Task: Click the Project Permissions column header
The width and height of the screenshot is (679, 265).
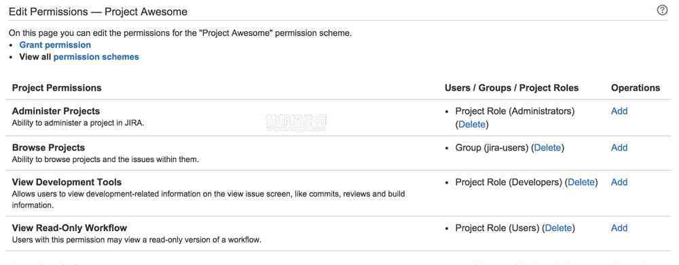Action: [x=57, y=87]
